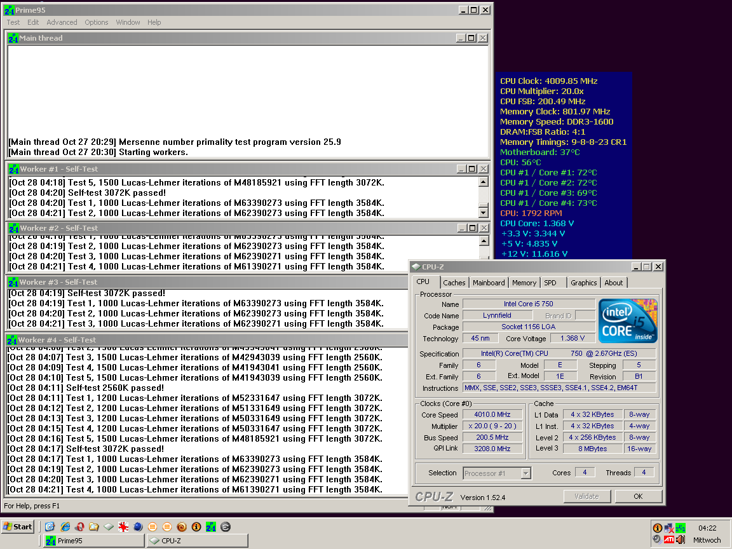Select the SPD tab in CPU-Z
732x549 pixels.
pos(550,283)
